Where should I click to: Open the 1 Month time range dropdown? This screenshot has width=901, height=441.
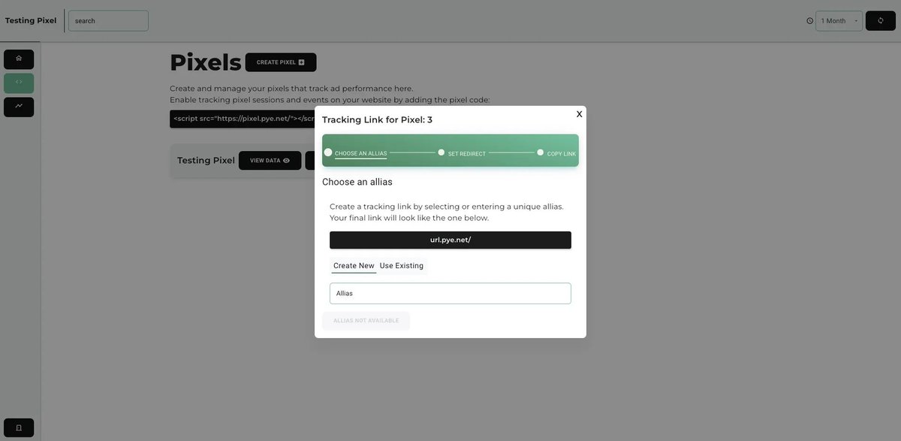pyautogui.click(x=839, y=21)
